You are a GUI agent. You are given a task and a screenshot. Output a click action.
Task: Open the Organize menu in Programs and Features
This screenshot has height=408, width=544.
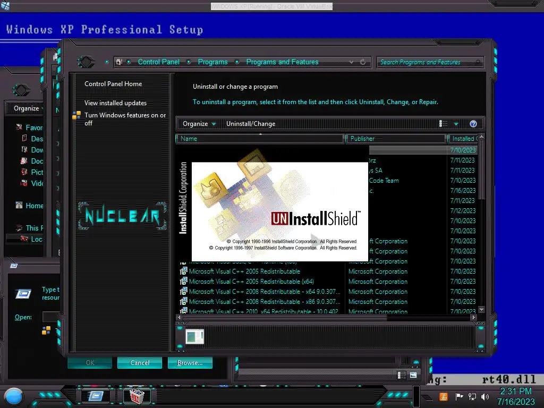pyautogui.click(x=199, y=124)
